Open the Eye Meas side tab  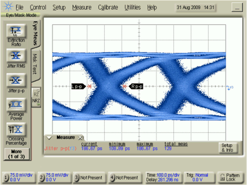[x=36, y=33]
